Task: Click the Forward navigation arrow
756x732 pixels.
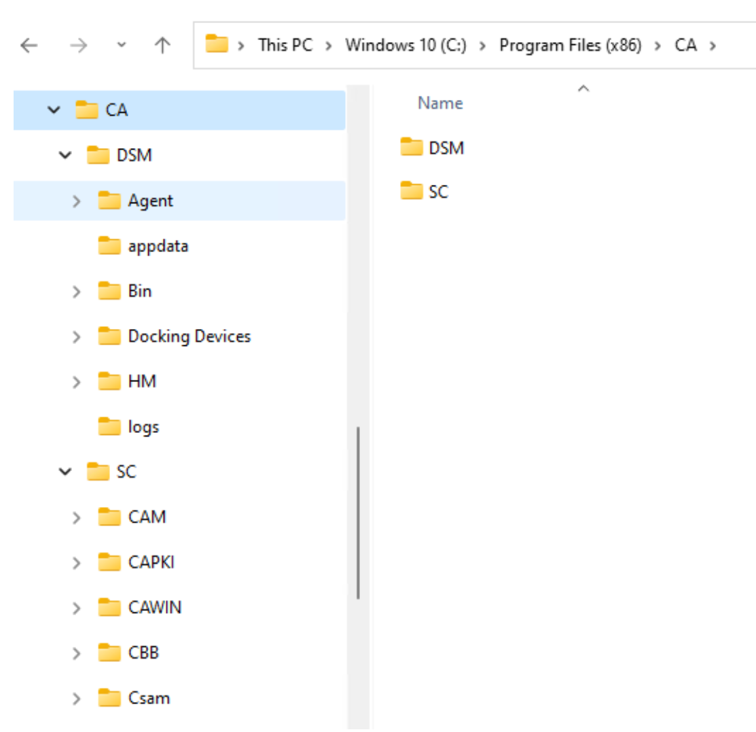Action: pos(78,46)
